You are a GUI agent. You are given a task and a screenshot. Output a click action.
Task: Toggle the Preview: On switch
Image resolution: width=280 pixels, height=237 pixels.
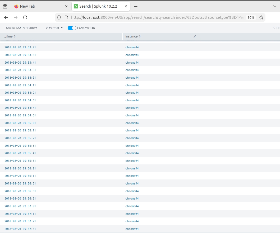click(72, 28)
